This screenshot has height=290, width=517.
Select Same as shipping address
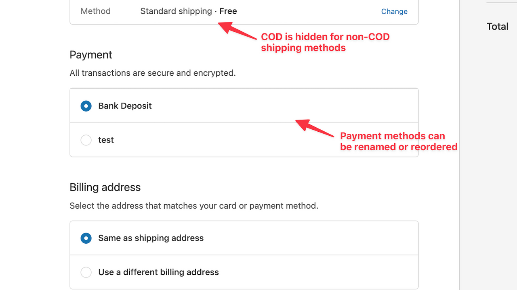tap(86, 238)
